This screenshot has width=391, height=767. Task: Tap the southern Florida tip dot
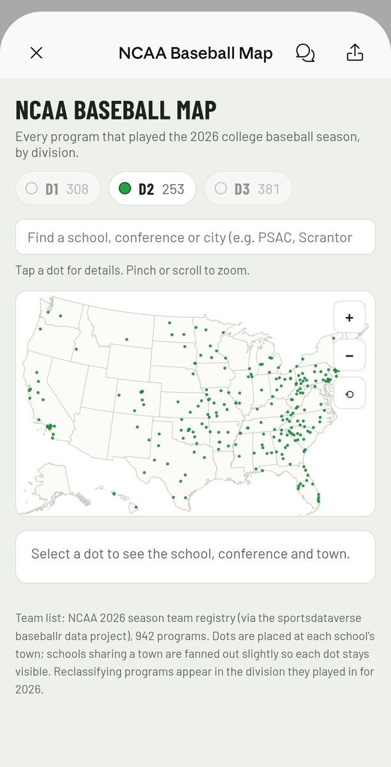319,502
